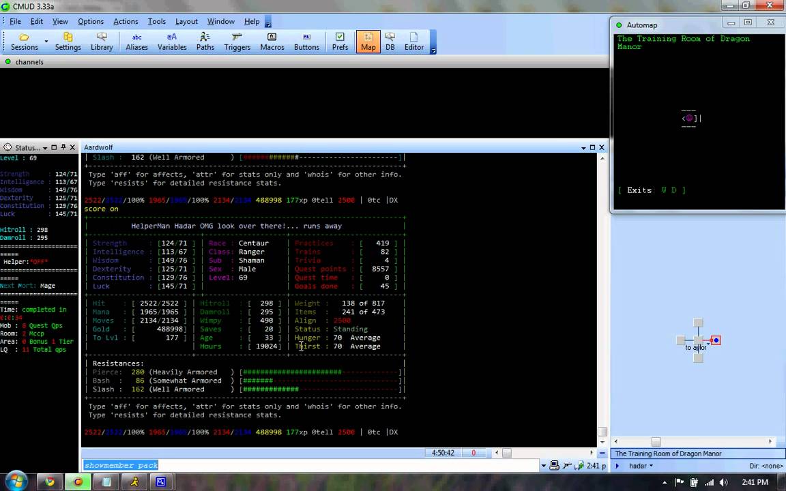Viewport: 786px width, 491px height.
Task: Minimize the Automap window
Action: coord(731,23)
